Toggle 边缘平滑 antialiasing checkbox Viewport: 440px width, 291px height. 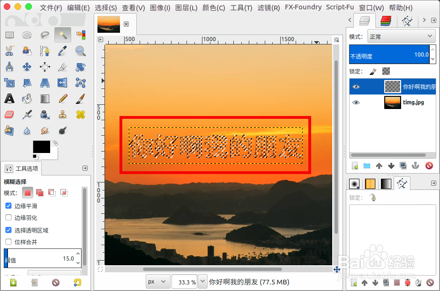[x=8, y=205]
